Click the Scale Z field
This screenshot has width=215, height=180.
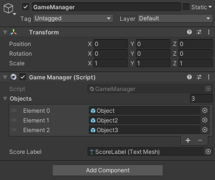click(x=196, y=63)
